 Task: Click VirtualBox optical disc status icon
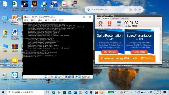click(49, 77)
